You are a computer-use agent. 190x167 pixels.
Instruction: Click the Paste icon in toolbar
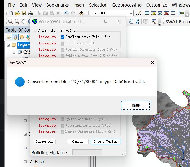(52, 13)
